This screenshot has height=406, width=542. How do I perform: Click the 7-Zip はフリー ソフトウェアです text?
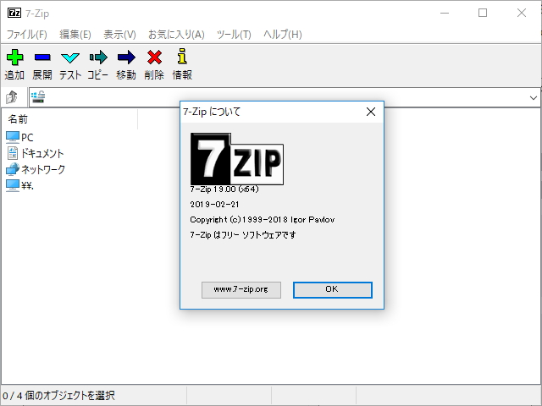tap(243, 235)
